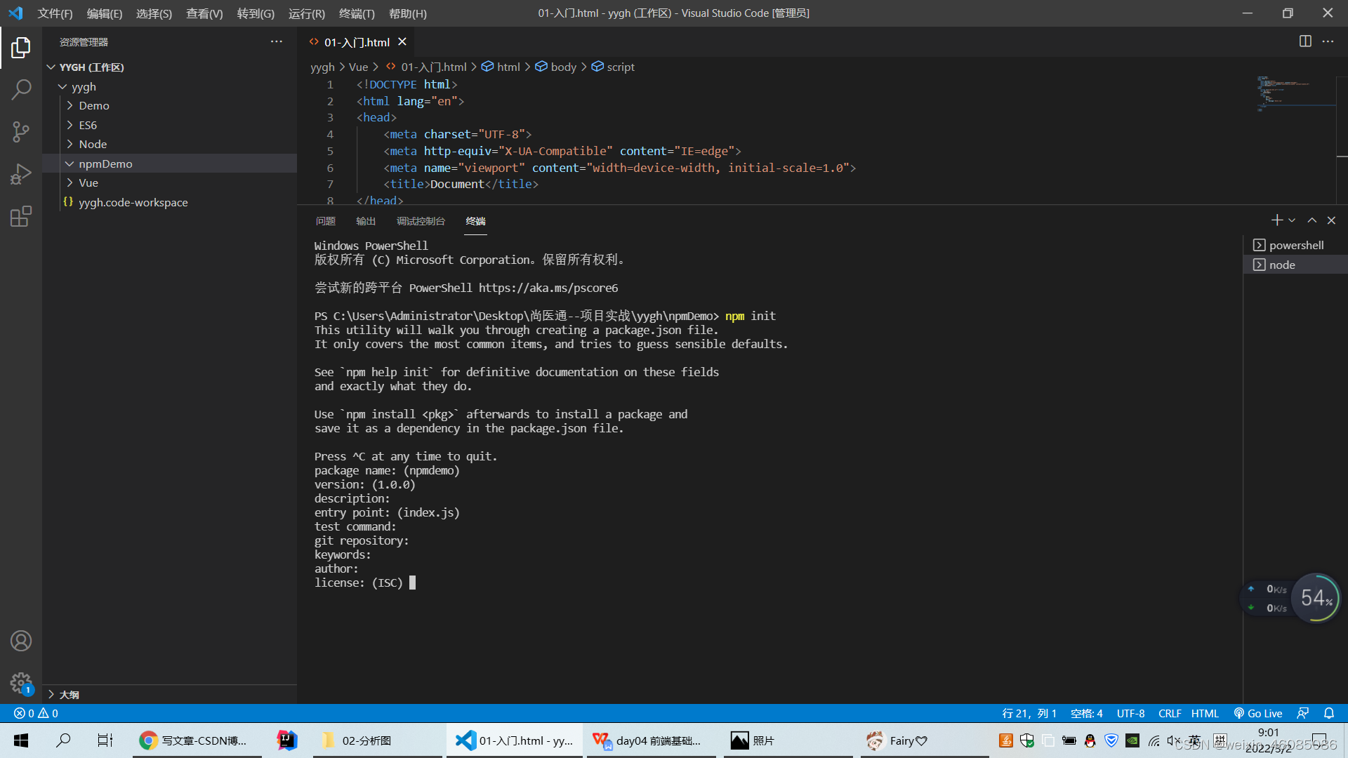This screenshot has height=758, width=1348.
Task: Open the Source Control view
Action: tap(21, 131)
